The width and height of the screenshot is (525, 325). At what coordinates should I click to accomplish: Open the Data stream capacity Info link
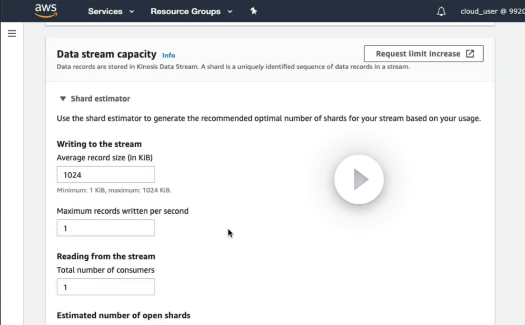[168, 55]
